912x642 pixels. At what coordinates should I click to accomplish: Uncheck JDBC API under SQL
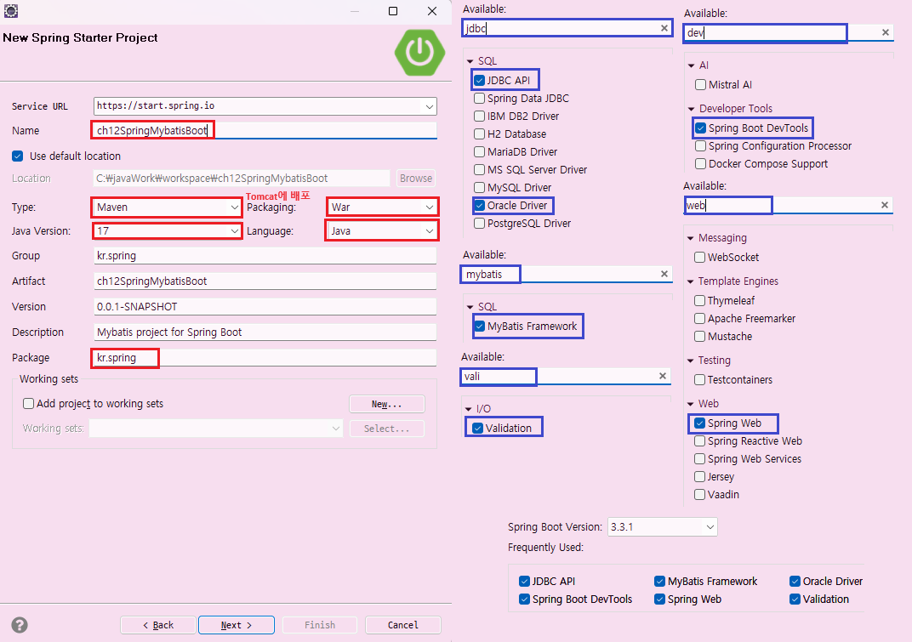coord(479,80)
